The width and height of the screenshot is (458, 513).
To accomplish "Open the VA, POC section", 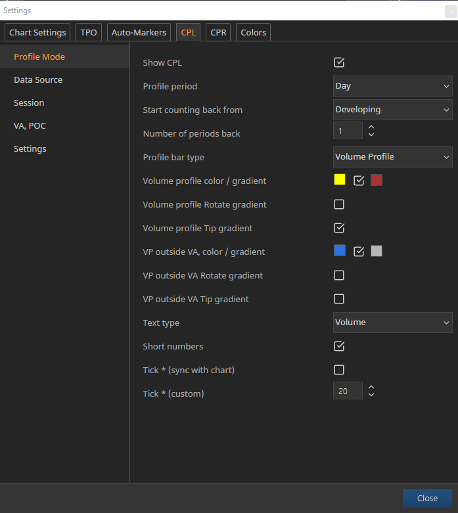I will point(65,125).
